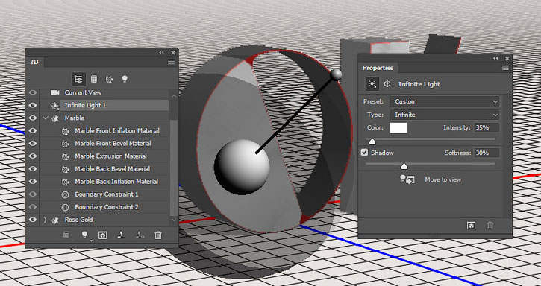Filter by Meshes in 3D panel

tap(93, 79)
